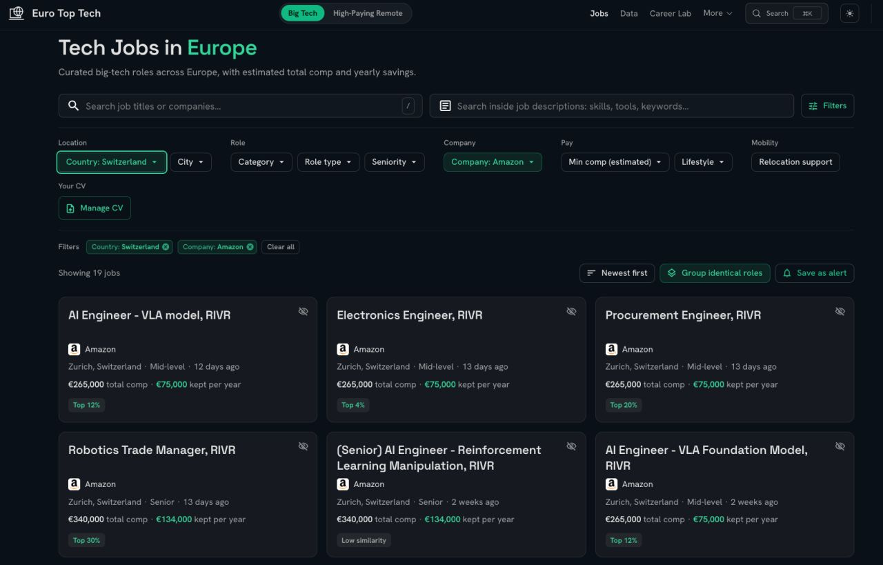Hide the Robotics Trade Manager, RIVR job
The width and height of the screenshot is (883, 565).
pyautogui.click(x=303, y=446)
